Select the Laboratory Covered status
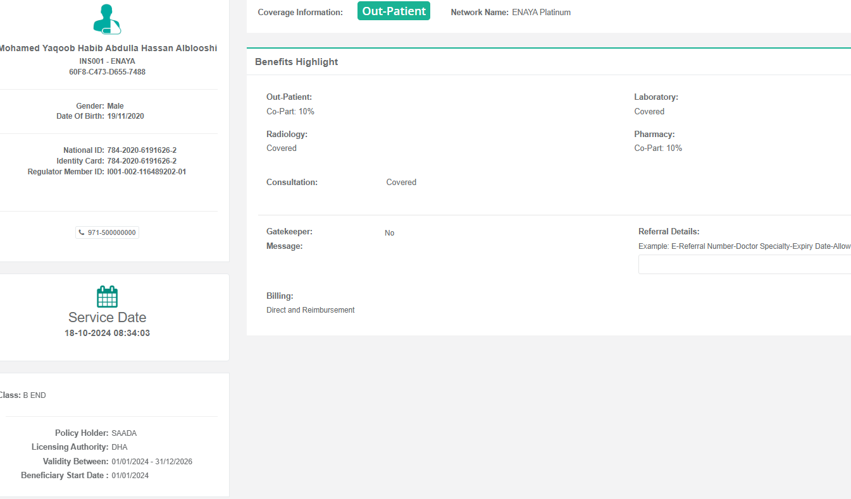Screen dimensions: 851x499 [x=649, y=112]
